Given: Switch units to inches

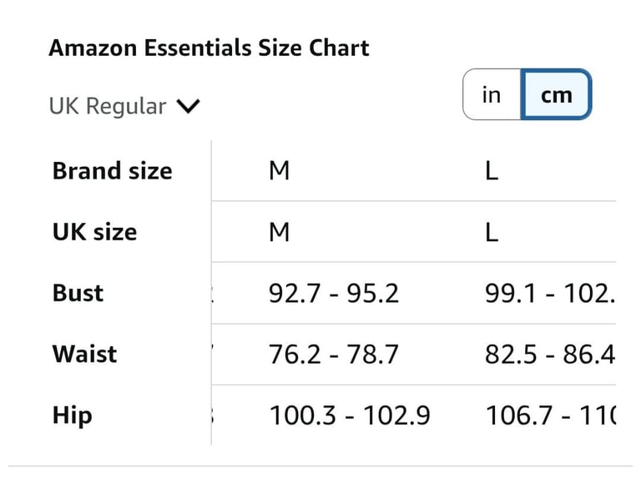Looking at the screenshot, I should point(492,94).
